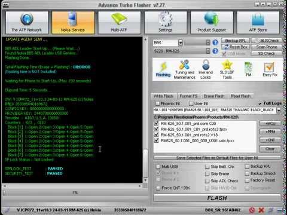Enable Phoenix INI checkbox
Image resolution: width=287 pixels, height=215 pixels.
(x=158, y=103)
